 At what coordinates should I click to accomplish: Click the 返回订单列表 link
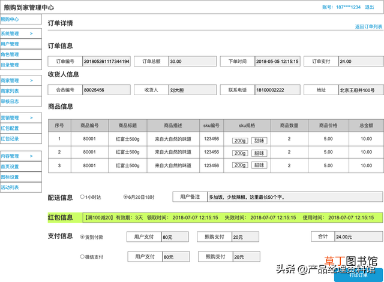pos(368,26)
